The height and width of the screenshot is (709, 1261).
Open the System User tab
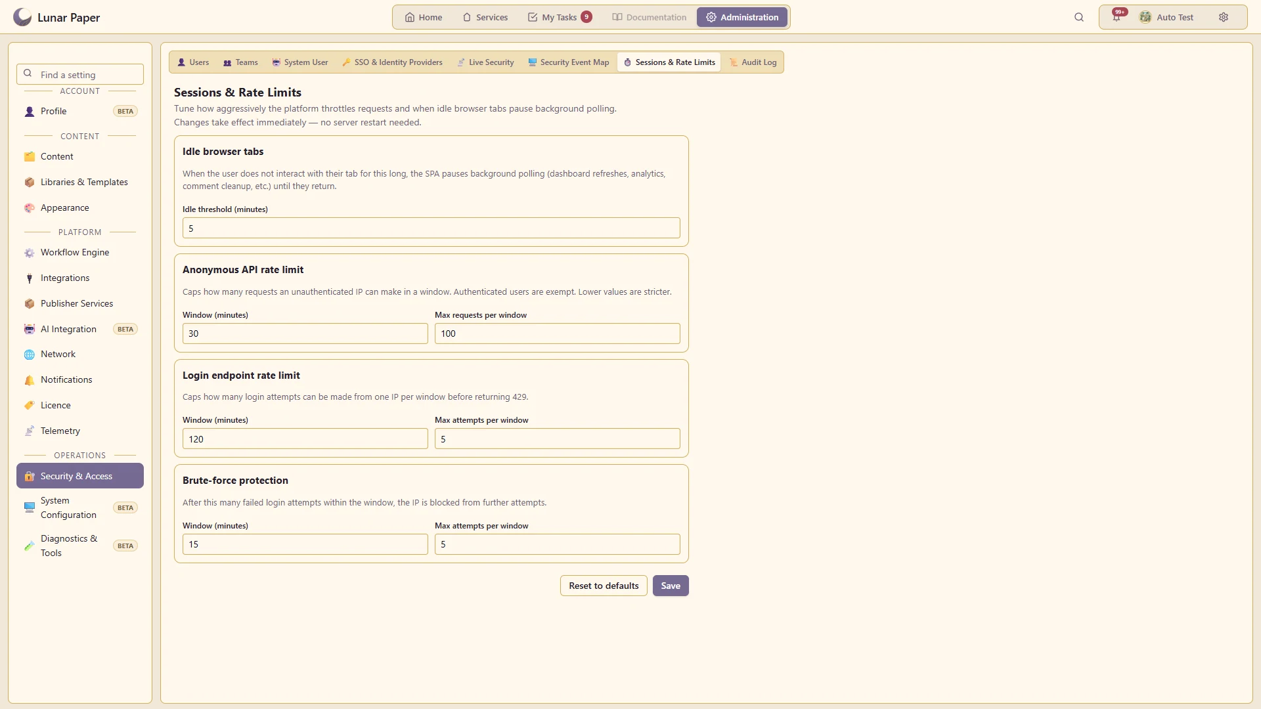(300, 62)
